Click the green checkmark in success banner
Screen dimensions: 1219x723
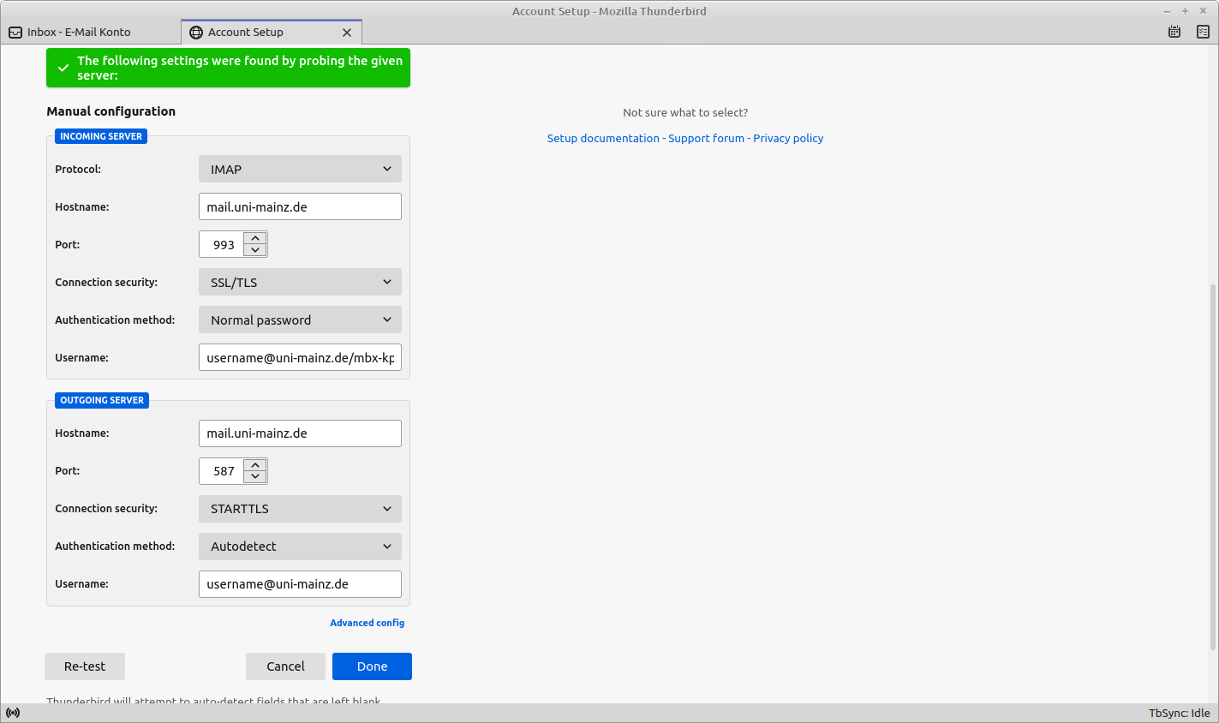[x=63, y=68]
